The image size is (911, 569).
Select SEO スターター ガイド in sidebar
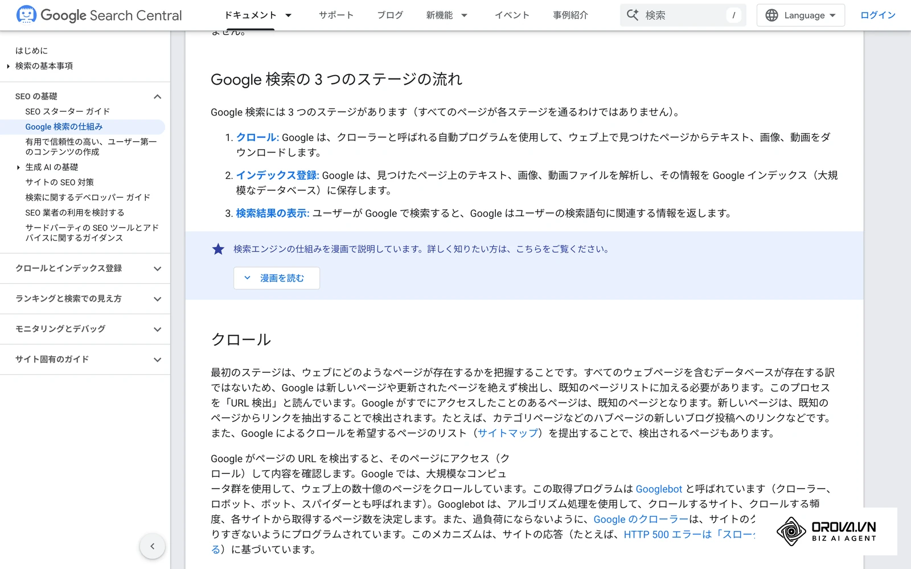point(67,112)
